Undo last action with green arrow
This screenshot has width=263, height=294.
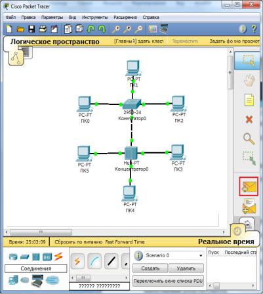[x=91, y=29]
